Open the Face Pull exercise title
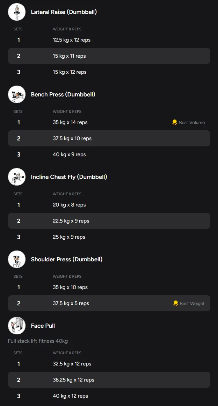Screen dimensions: 218x406 tap(43, 326)
